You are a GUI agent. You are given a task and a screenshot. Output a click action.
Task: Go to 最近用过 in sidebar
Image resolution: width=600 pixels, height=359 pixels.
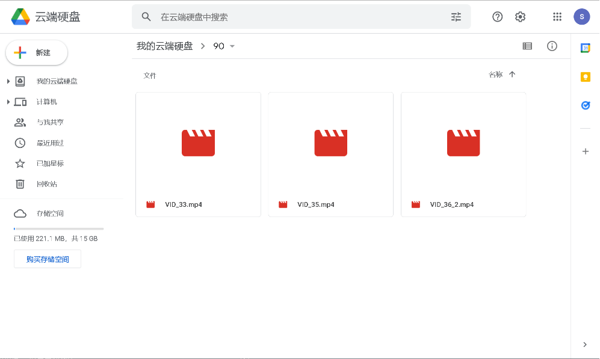coord(49,143)
